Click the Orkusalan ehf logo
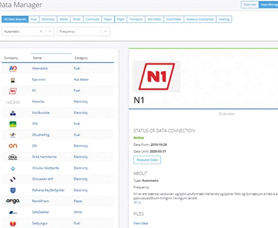The image size is (278, 228). 13,179
